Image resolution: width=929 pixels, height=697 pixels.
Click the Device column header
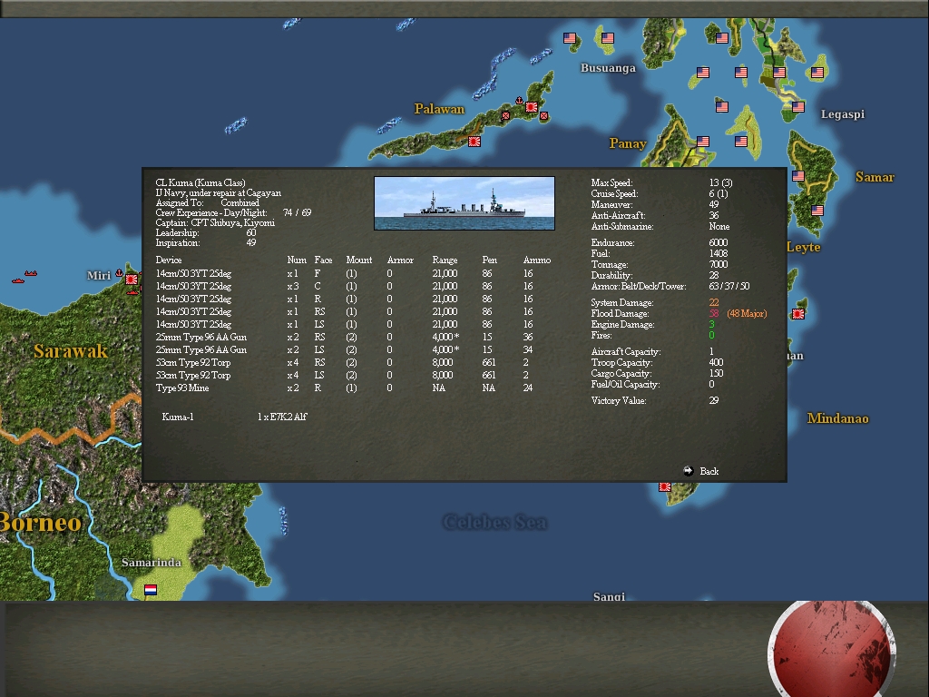168,260
